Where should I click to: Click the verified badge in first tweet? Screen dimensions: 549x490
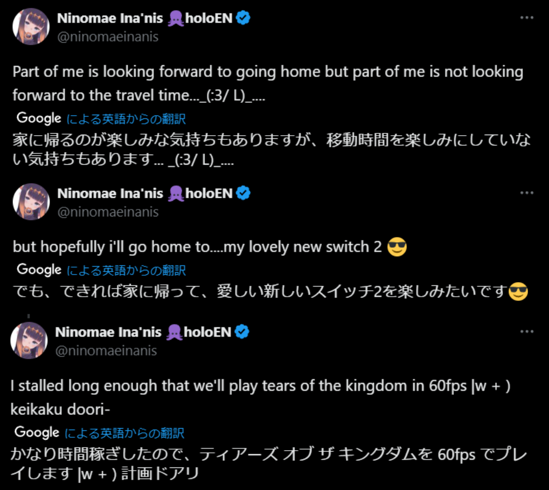click(x=243, y=17)
